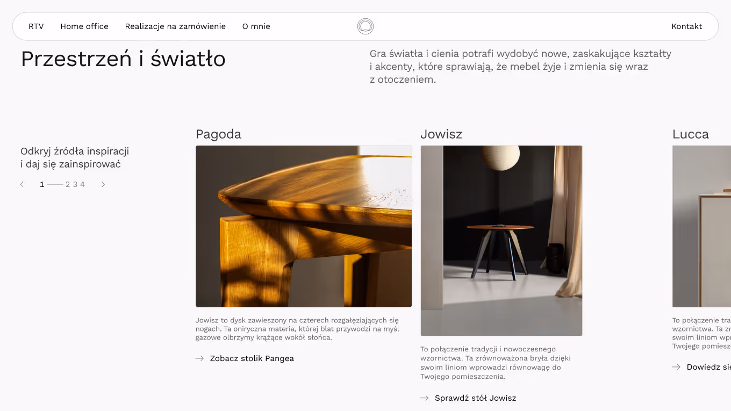This screenshot has height=411, width=731.
Task: Click the Jowisz card title
Action: click(x=441, y=134)
